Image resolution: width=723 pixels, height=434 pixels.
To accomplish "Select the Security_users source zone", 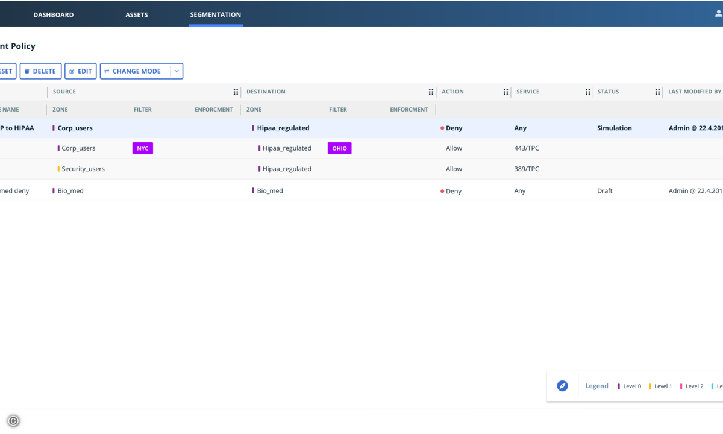I will pyautogui.click(x=83, y=169).
